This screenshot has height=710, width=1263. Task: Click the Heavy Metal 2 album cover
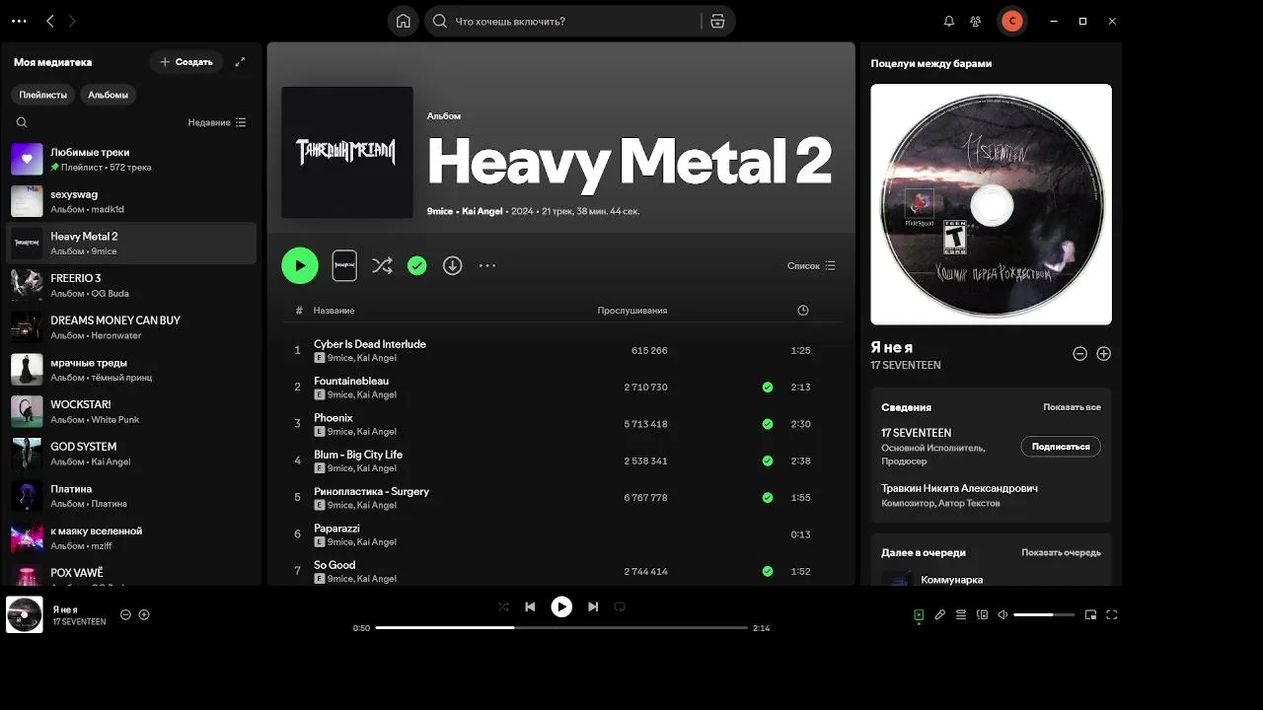(347, 152)
